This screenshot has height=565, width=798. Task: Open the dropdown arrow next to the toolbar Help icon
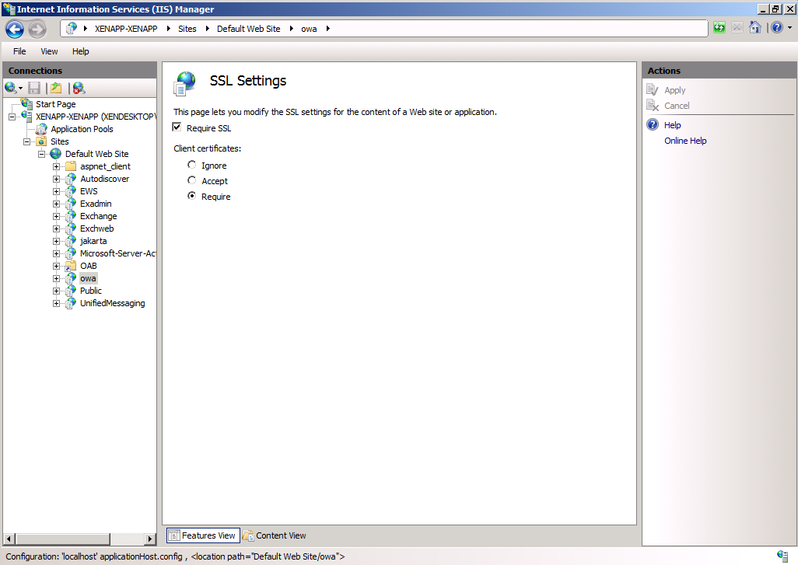789,28
